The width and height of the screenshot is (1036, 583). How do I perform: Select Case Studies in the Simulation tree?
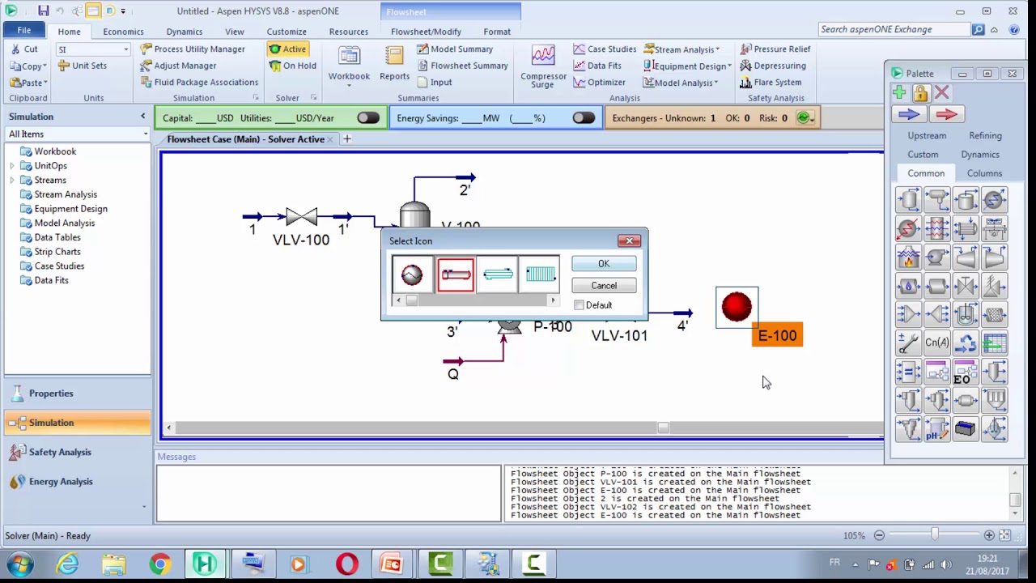pos(59,266)
